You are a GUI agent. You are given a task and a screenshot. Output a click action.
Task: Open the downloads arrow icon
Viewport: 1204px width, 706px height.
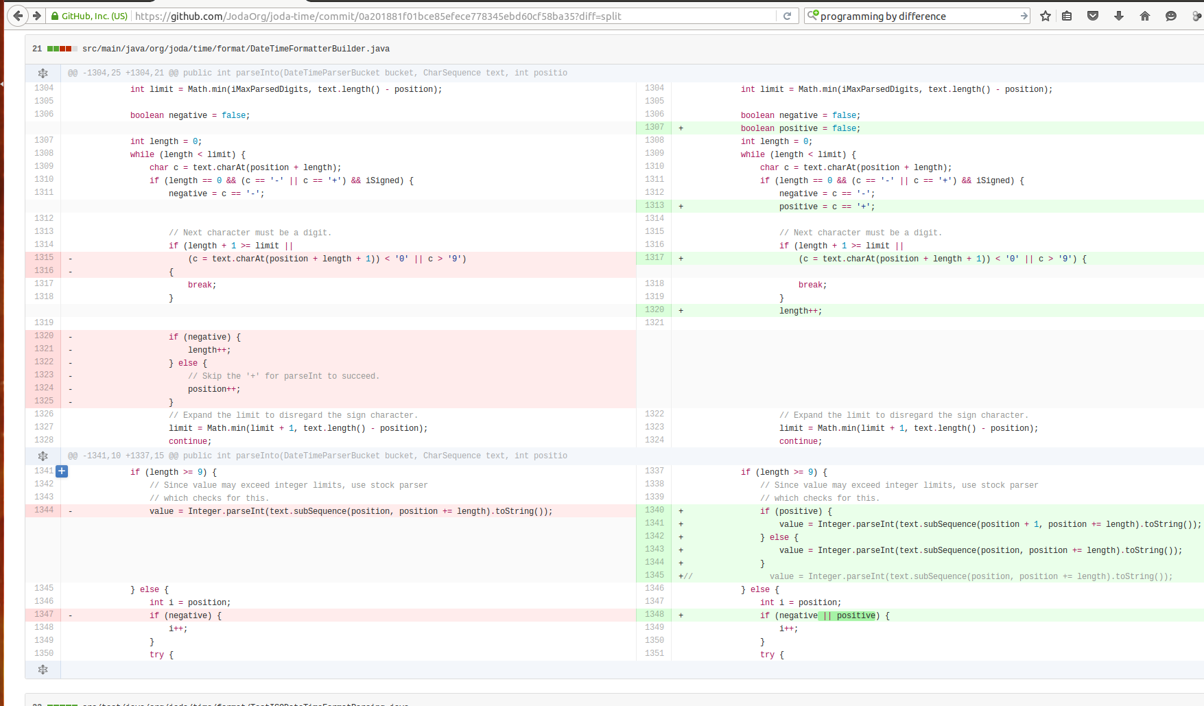click(1119, 16)
